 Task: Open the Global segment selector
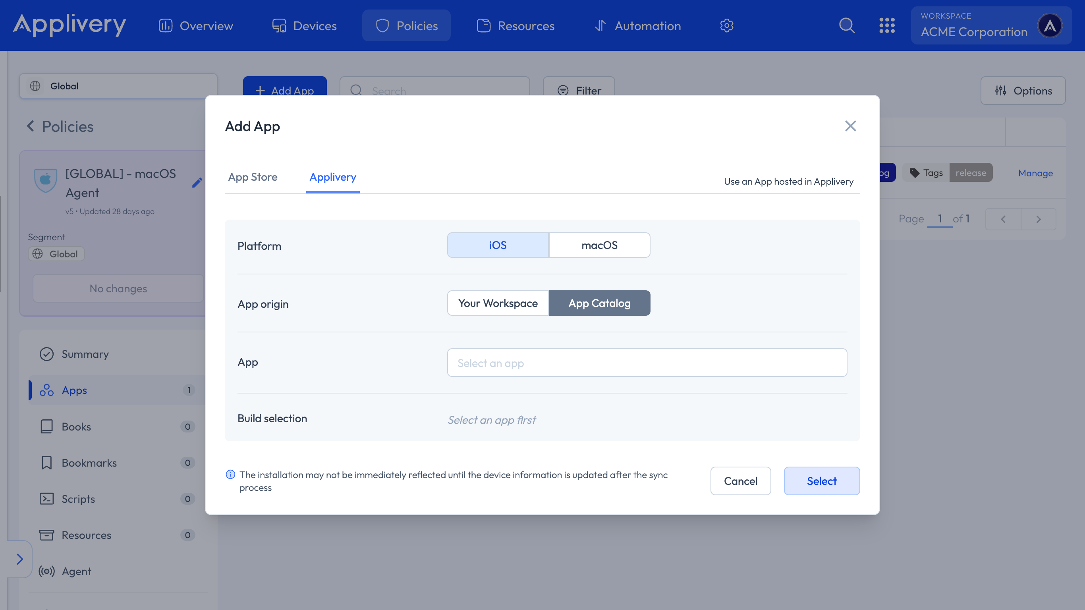(x=118, y=86)
